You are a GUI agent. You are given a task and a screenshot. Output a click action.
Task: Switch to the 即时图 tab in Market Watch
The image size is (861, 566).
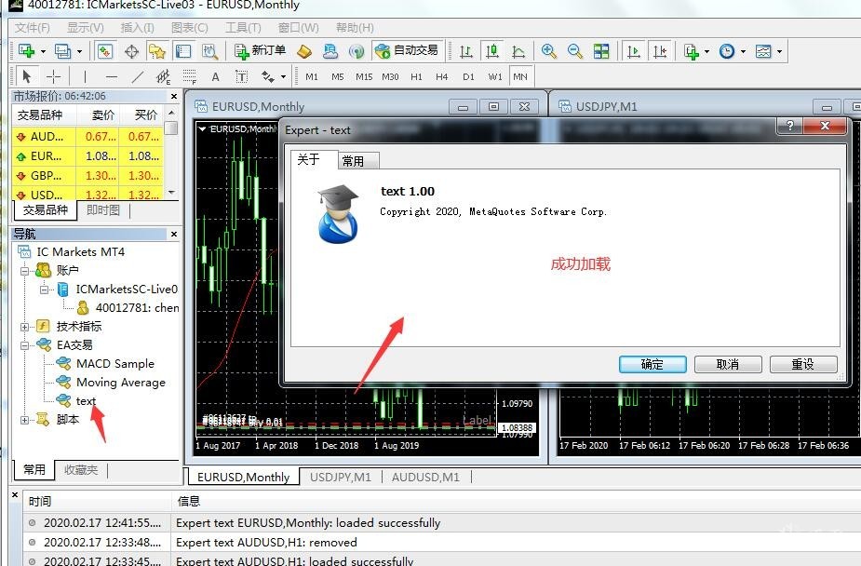pyautogui.click(x=102, y=210)
